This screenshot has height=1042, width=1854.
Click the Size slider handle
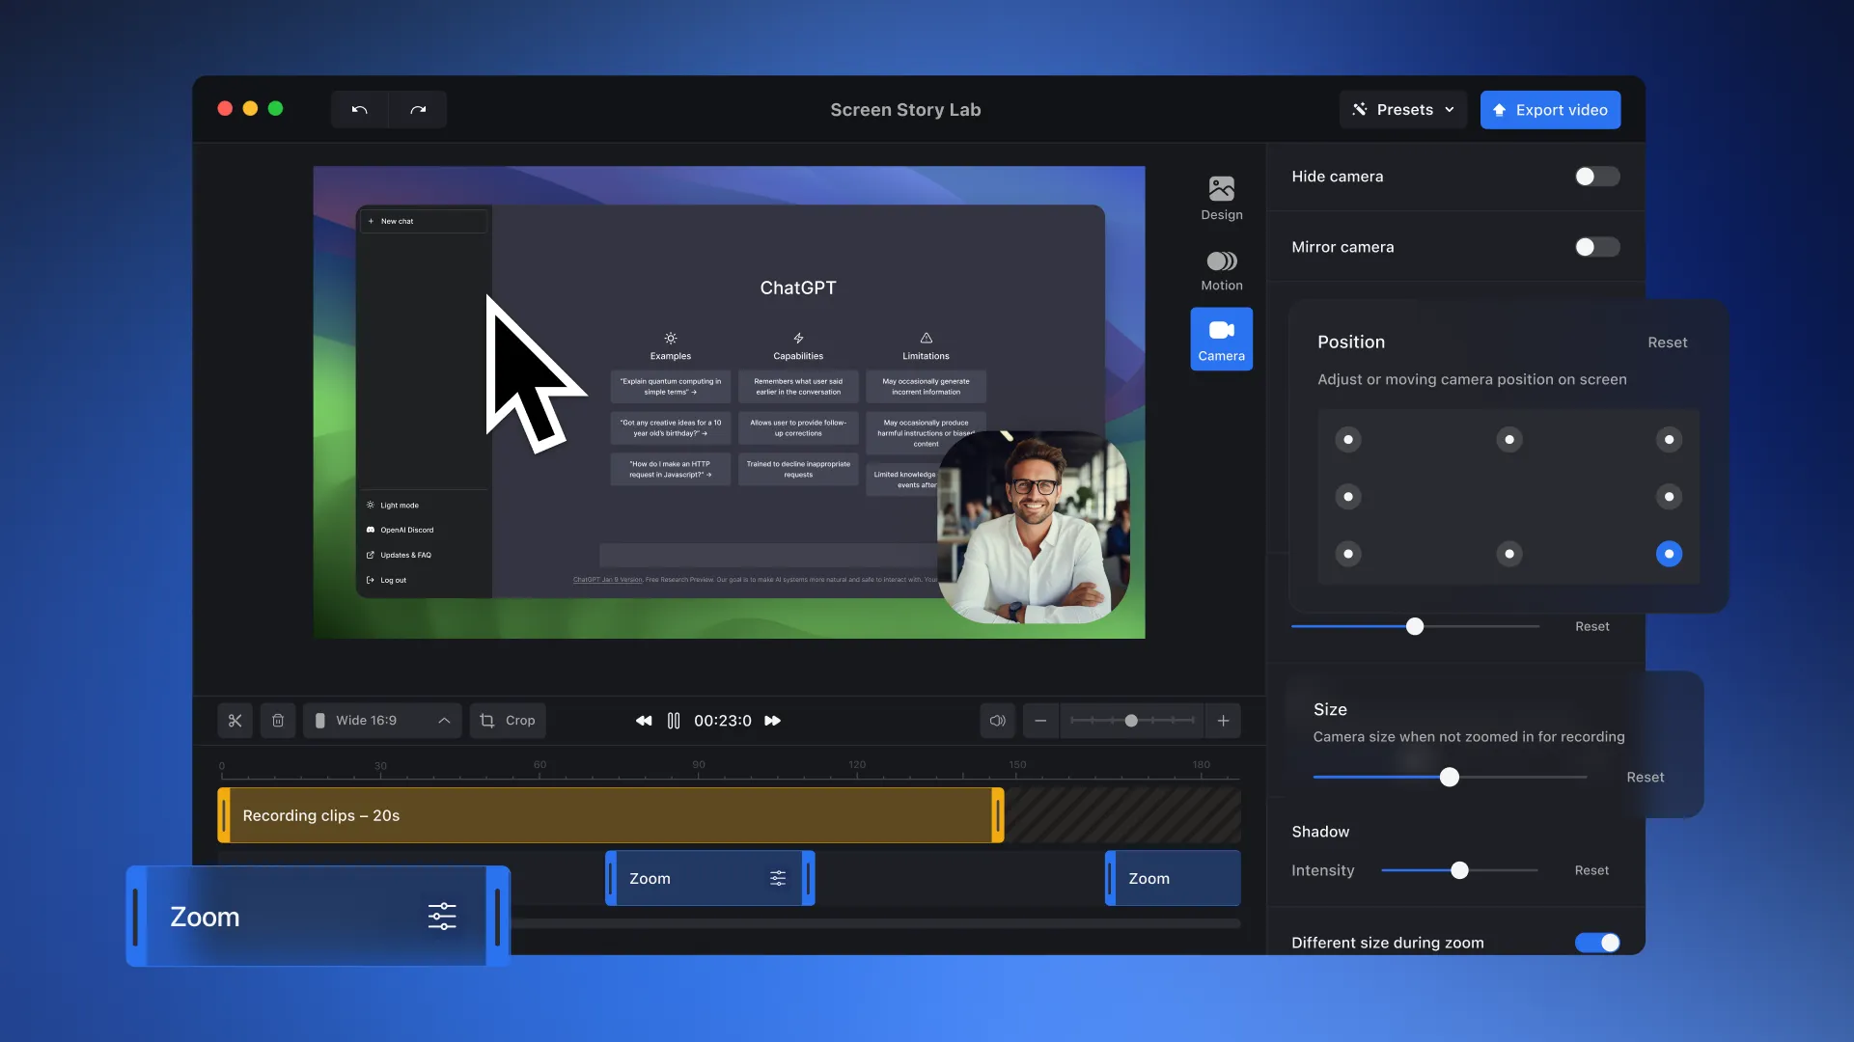click(1449, 778)
